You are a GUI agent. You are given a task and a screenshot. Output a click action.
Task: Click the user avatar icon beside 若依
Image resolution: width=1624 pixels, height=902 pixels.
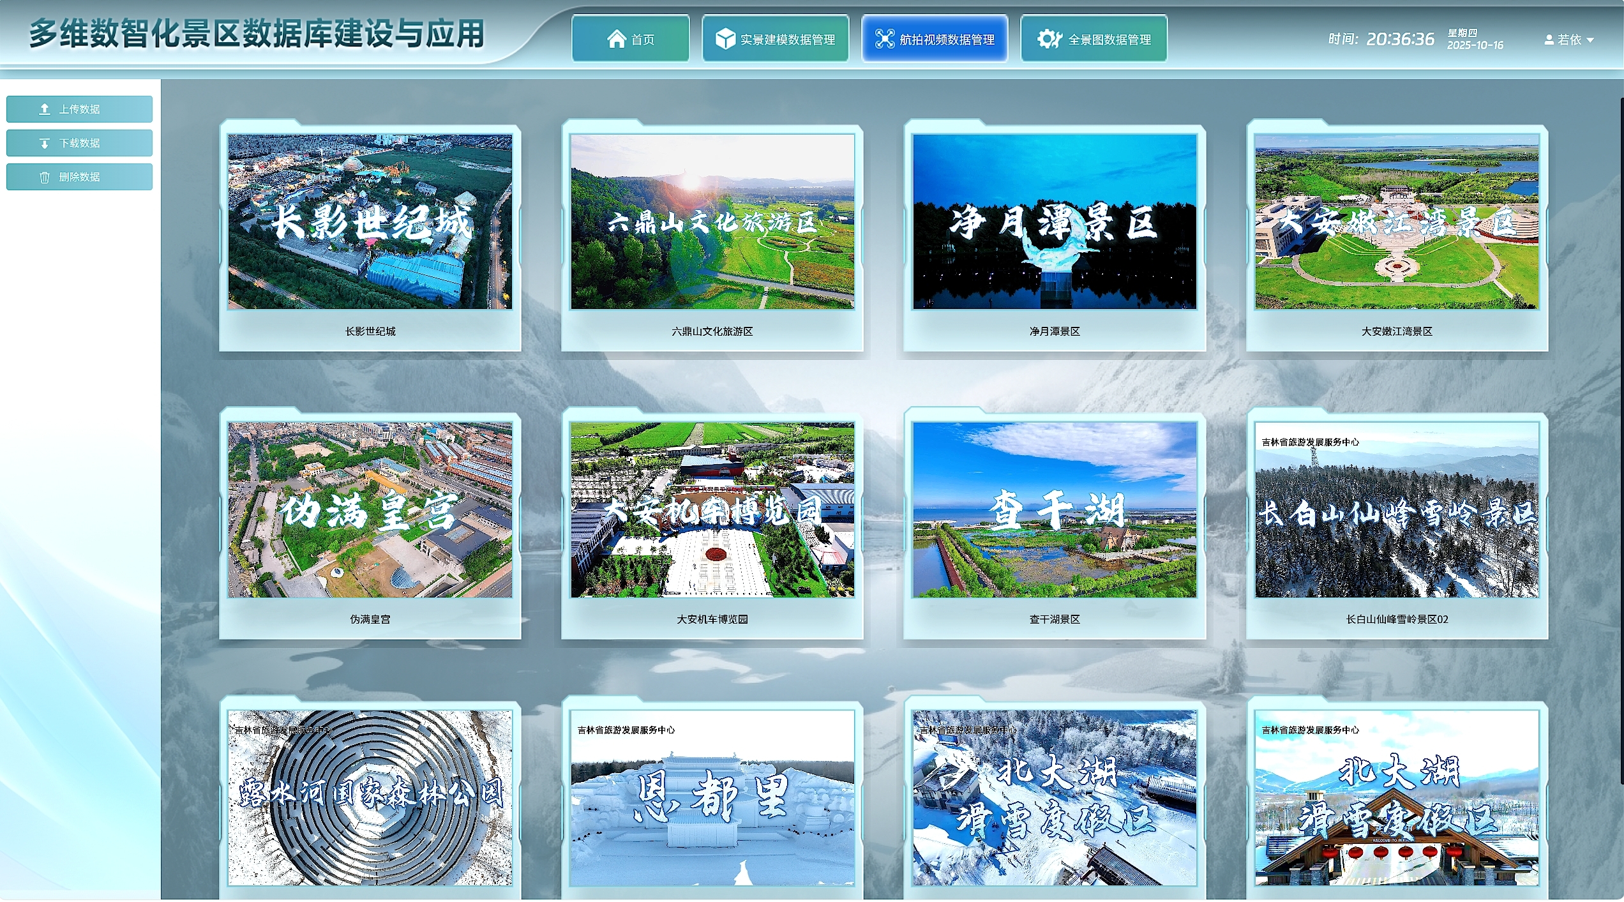[x=1549, y=40]
